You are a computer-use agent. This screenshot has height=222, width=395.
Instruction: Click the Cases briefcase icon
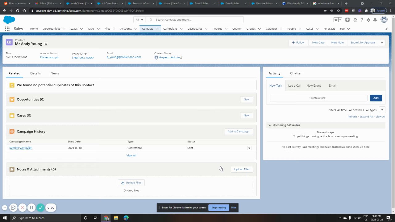(x=12, y=115)
